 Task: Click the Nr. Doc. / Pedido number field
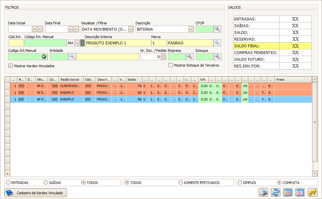150,57
